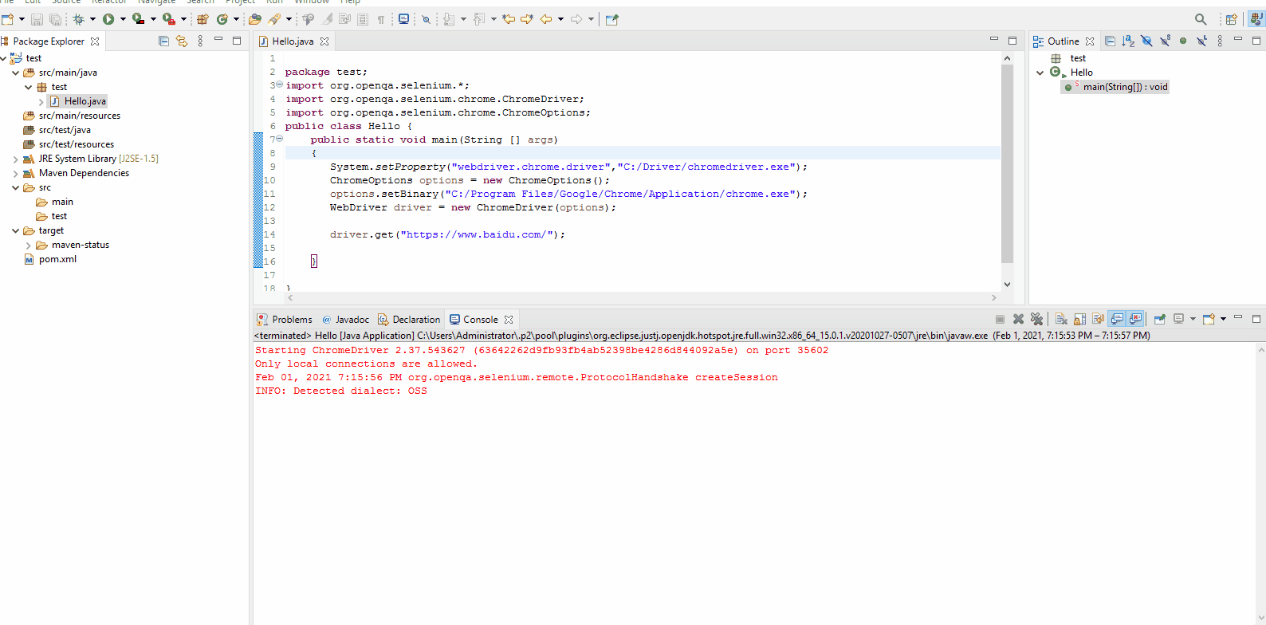Select src/main/resources folder
Screen dimensions: 1266x625
72,116
